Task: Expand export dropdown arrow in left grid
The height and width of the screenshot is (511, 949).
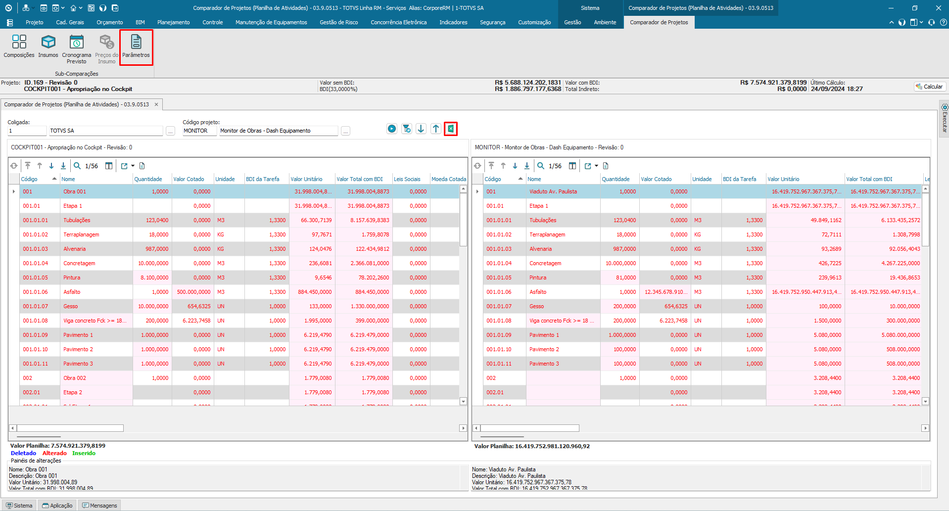Action: [133, 166]
